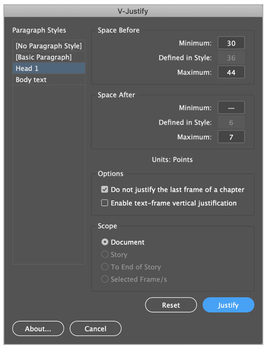Cancel the V-Justify dialog
This screenshot has height=348, width=266.
pos(96,329)
